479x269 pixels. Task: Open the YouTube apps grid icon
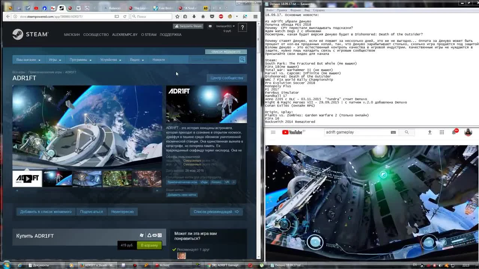pos(442,132)
